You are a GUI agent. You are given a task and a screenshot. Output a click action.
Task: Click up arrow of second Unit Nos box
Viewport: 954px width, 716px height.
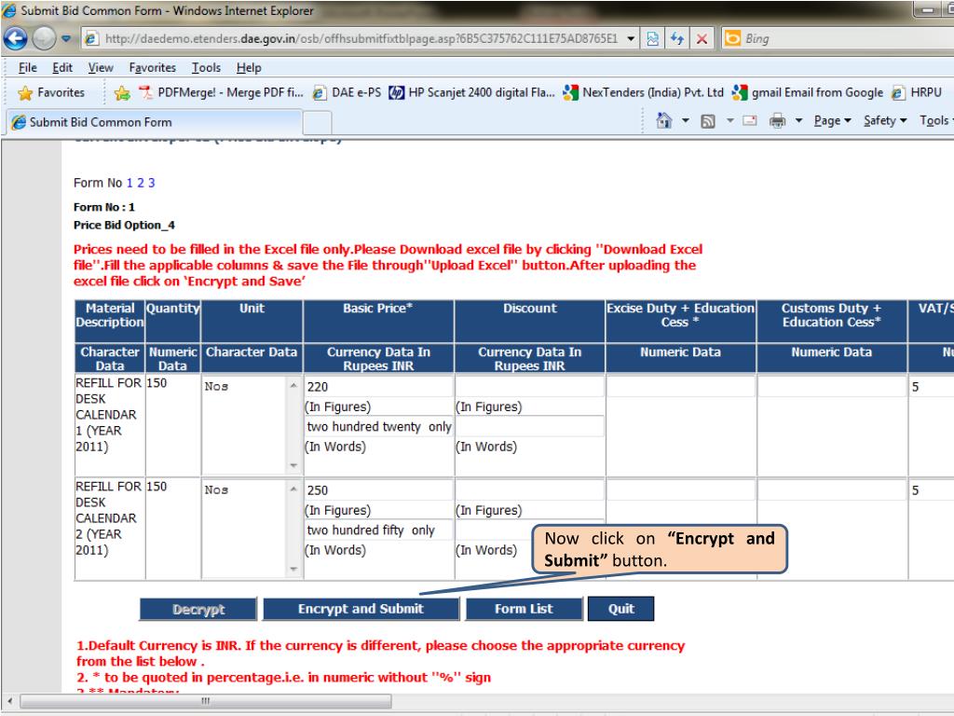pos(293,489)
